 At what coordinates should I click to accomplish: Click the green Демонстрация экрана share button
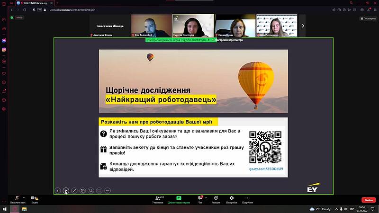tap(179, 199)
